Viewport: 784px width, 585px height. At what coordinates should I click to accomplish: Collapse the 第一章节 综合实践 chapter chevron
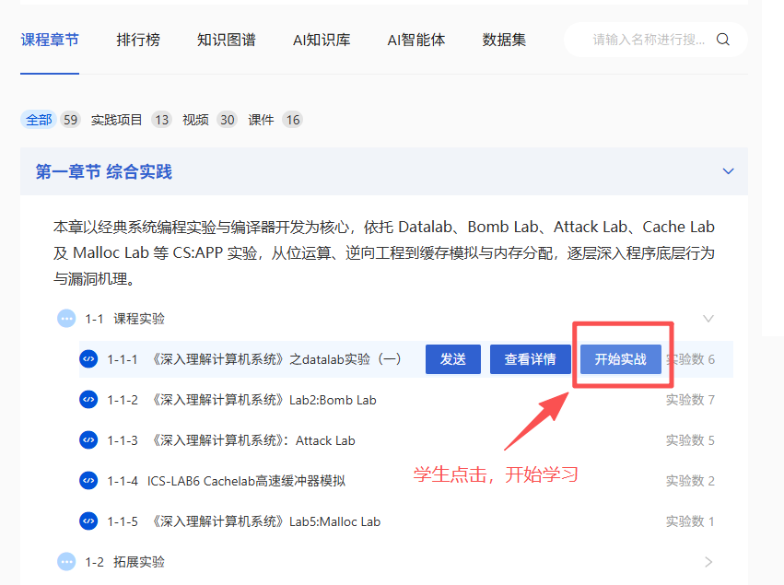tap(728, 171)
